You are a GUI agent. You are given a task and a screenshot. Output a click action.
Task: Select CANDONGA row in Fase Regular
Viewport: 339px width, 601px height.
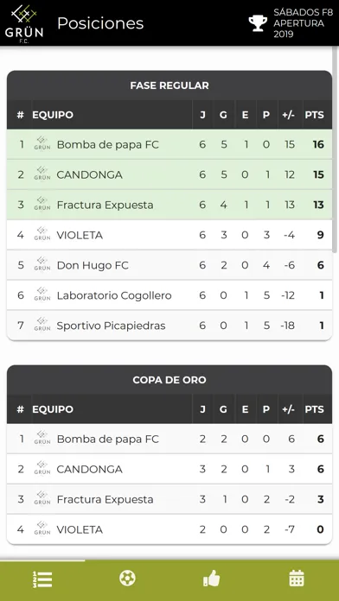point(169,174)
